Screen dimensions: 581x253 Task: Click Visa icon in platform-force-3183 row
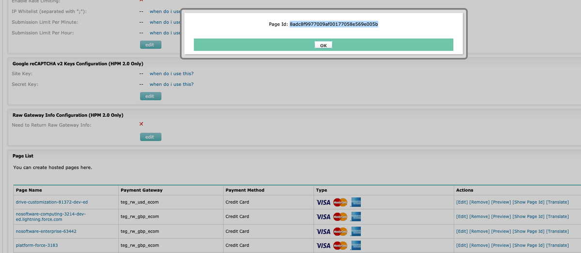tap(323, 246)
